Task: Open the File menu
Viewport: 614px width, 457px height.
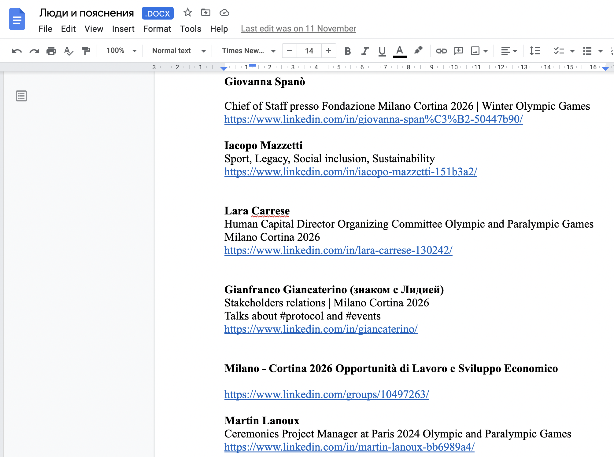Action: 45,29
